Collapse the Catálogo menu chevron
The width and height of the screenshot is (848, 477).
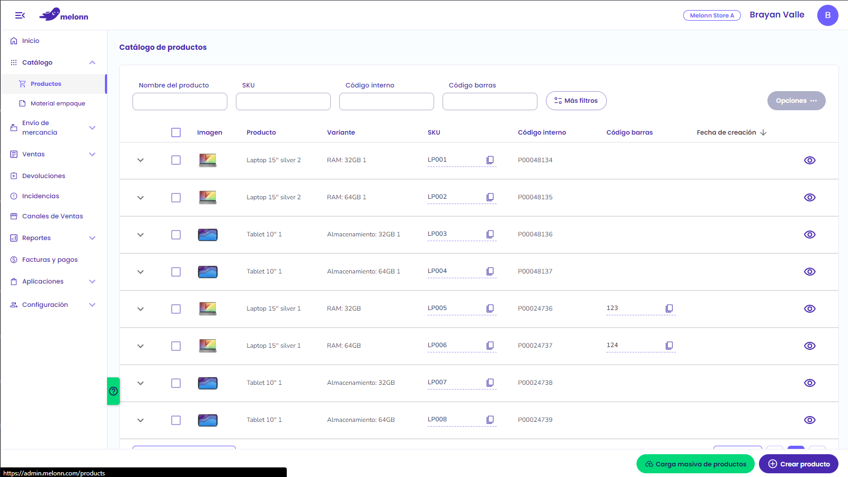click(x=92, y=63)
